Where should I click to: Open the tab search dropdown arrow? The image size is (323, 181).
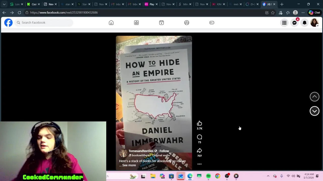click(x=4, y=4)
